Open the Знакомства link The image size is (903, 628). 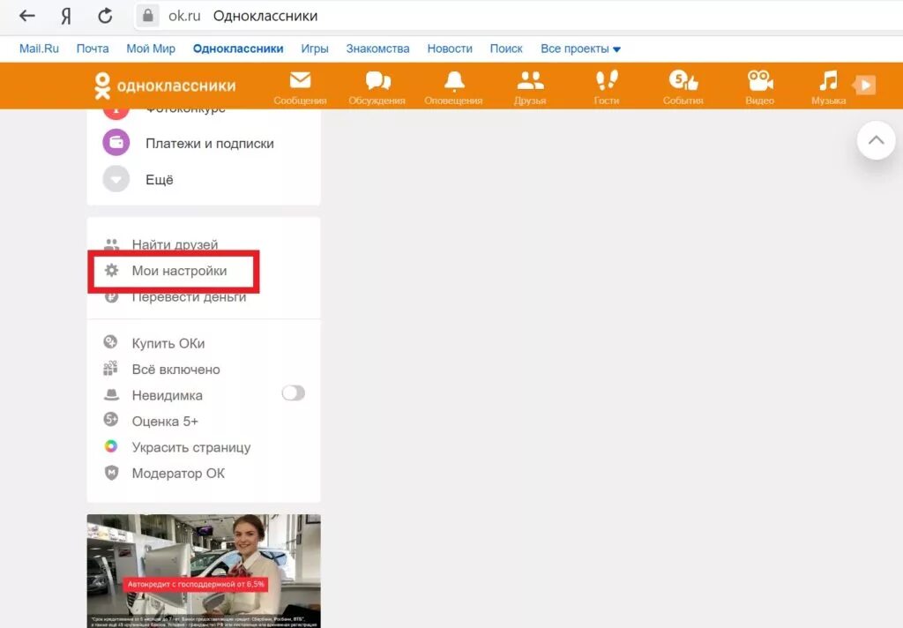(x=377, y=49)
